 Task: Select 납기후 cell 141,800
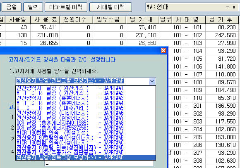(x=222, y=66)
